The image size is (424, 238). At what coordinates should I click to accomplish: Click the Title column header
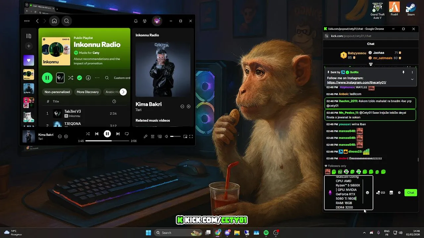[x=56, y=101]
